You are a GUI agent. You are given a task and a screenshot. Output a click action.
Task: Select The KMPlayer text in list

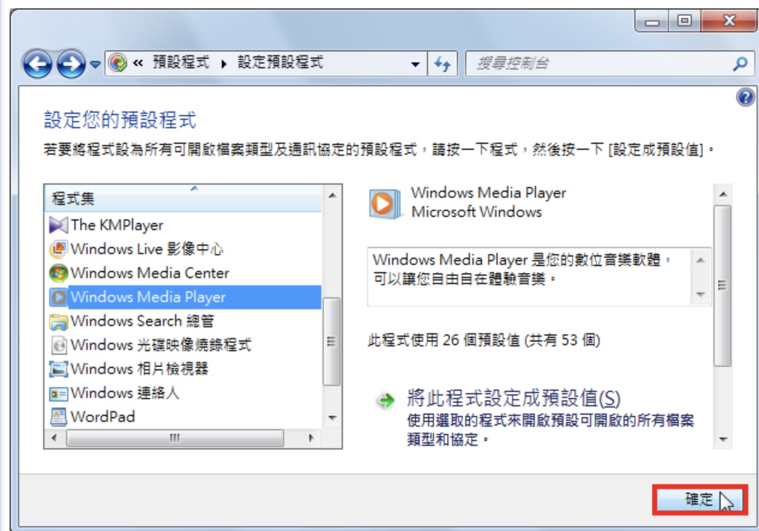pyautogui.click(x=117, y=225)
